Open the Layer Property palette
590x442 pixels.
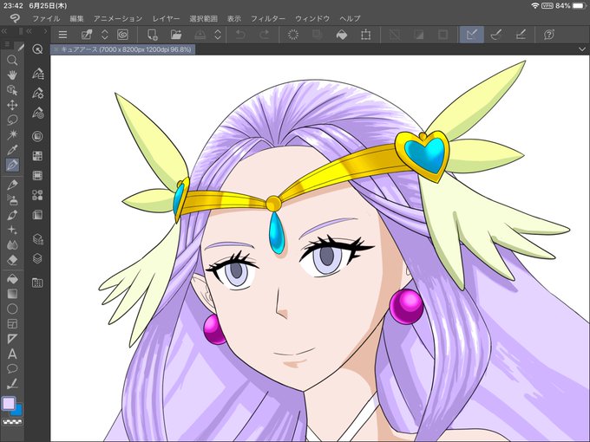click(37, 239)
